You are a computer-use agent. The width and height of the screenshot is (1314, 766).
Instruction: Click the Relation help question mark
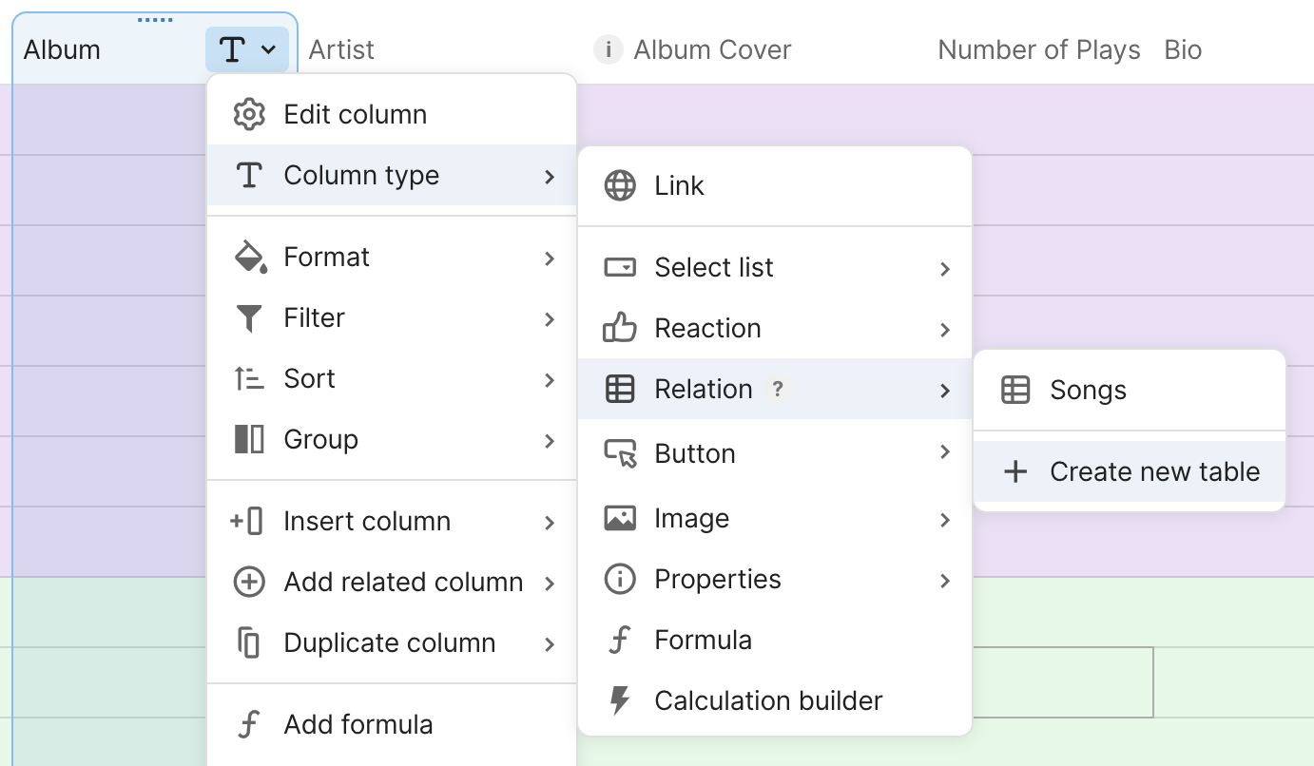coord(778,389)
